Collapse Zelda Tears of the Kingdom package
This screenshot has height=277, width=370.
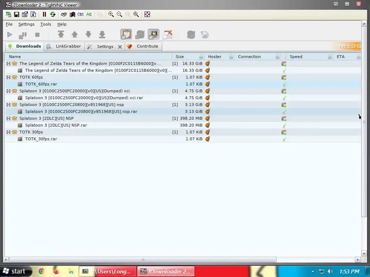pos(9,63)
